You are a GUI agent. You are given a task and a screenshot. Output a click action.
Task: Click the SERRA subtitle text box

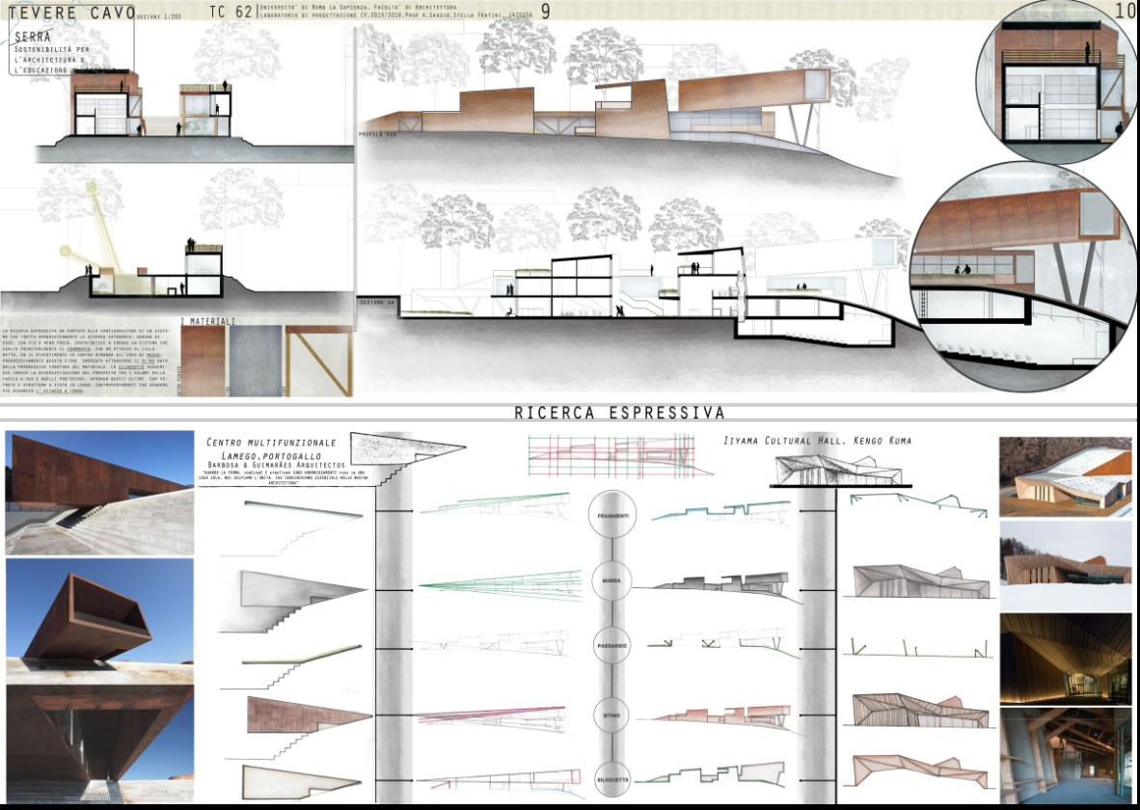(68, 50)
